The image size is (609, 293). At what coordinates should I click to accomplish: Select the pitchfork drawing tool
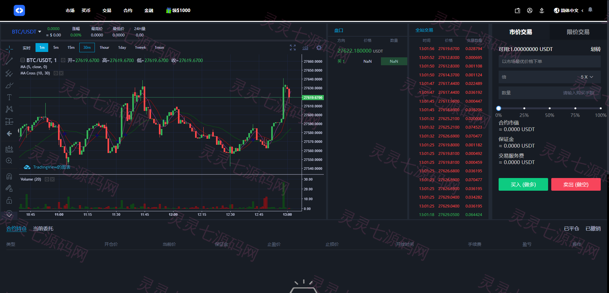click(9, 73)
